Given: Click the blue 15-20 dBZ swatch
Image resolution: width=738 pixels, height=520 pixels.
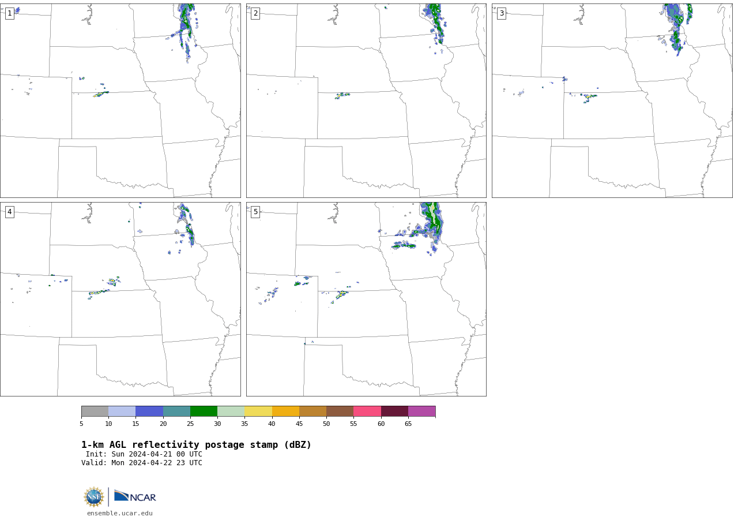Looking at the screenshot, I should tap(149, 411).
